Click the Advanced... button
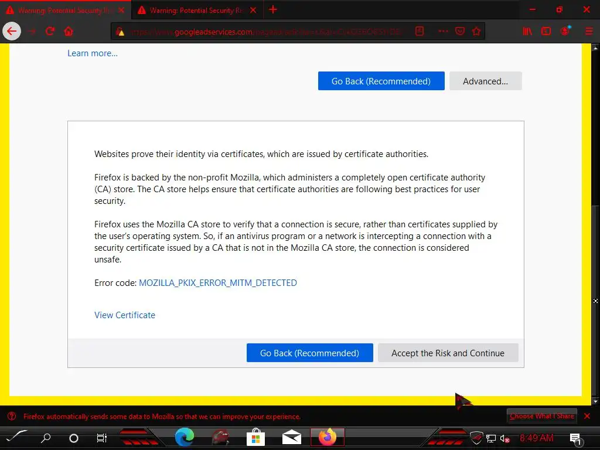Viewport: 600px width, 450px height. pyautogui.click(x=486, y=81)
